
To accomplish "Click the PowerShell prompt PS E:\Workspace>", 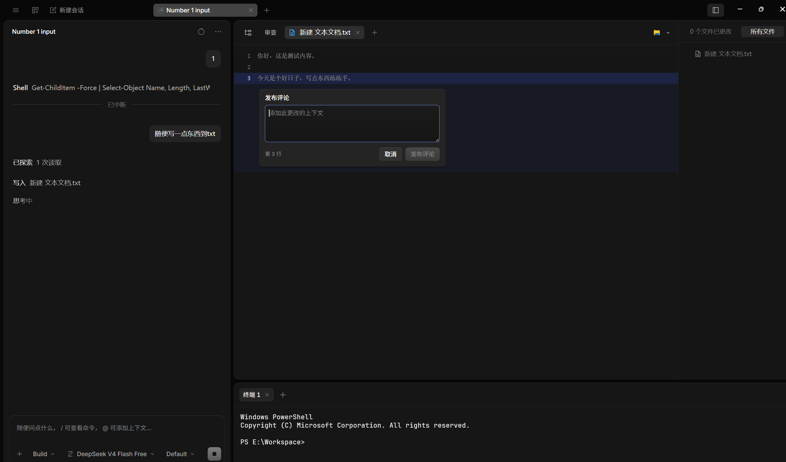I will click(272, 442).
